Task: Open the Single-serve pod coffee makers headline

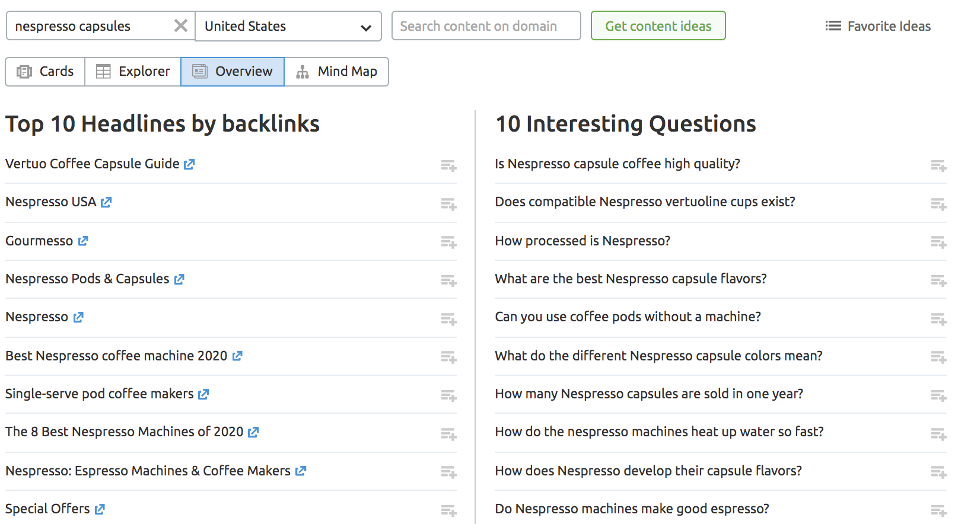Action: 100,394
